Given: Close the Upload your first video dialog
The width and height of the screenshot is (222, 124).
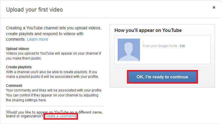Looking at the screenshot, I should click(214, 7).
